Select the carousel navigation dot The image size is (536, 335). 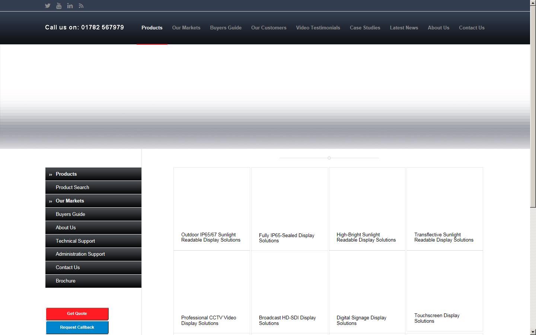pyautogui.click(x=329, y=158)
